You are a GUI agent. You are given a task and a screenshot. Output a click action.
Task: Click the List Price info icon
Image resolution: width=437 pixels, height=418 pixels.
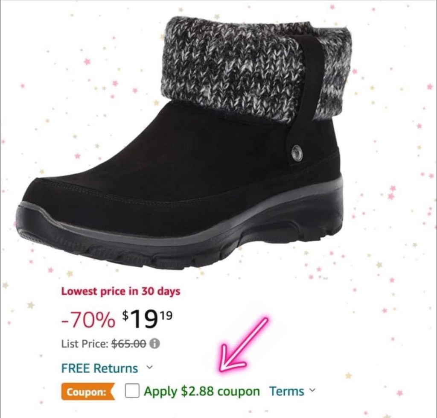[155, 344]
